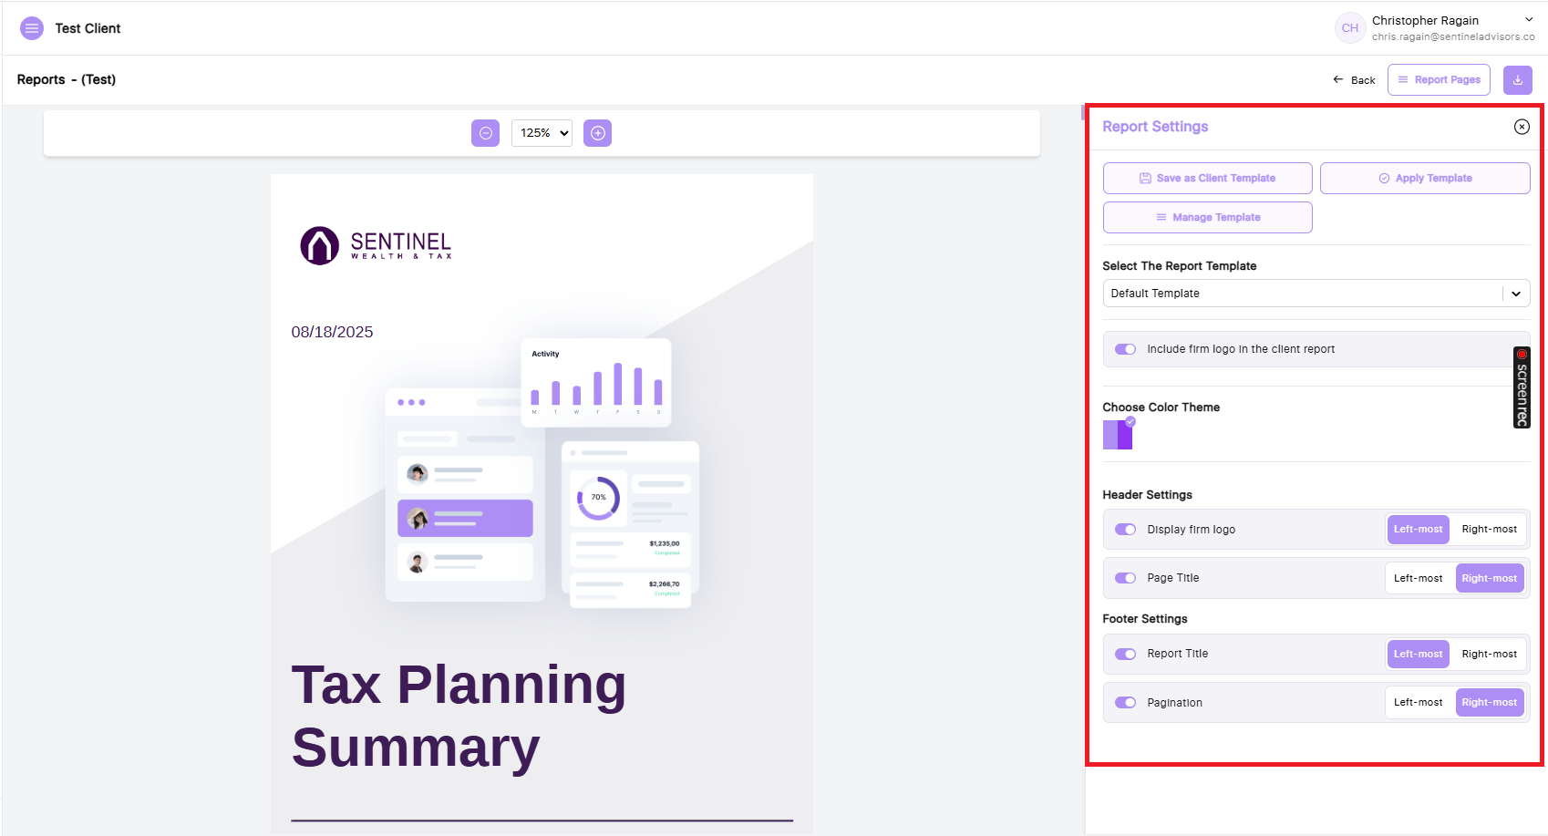1548x836 pixels.
Task: Click the Header Settings label
Action: (x=1147, y=495)
